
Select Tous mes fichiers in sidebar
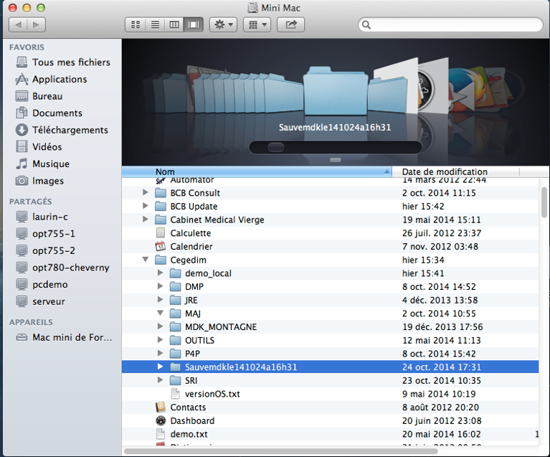(71, 62)
